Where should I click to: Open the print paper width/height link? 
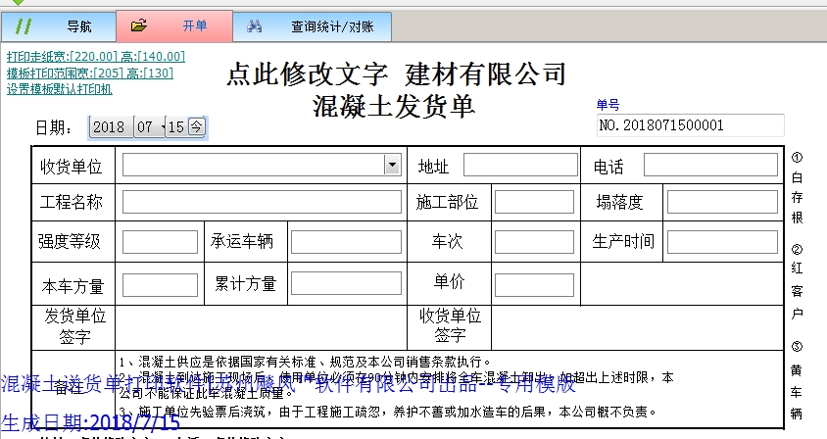[x=96, y=57]
